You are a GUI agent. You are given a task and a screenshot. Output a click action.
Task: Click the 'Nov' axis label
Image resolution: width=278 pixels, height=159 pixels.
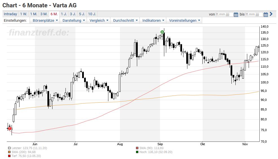[x=245, y=144]
